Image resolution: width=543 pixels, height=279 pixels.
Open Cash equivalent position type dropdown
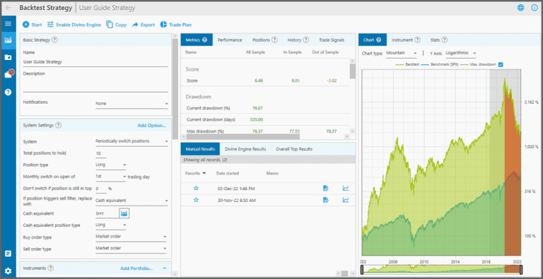coord(111,225)
